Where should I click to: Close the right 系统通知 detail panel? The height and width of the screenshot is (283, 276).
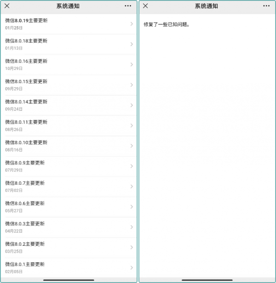click(x=145, y=6)
